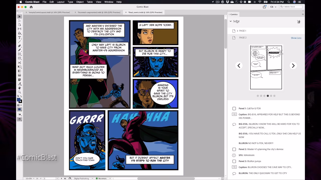Click the Home icon
This screenshot has width=321, height=180.
(x=31, y=7)
